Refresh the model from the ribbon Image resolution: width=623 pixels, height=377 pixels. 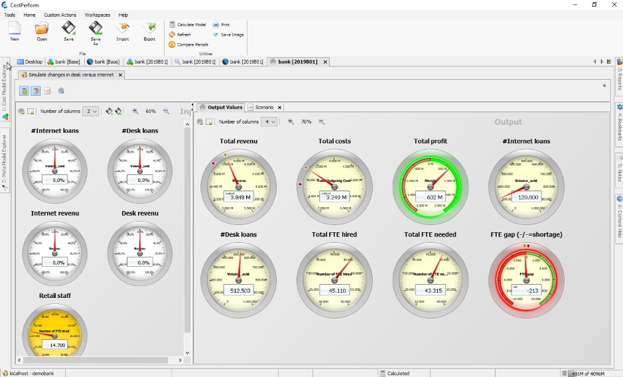pos(172,35)
